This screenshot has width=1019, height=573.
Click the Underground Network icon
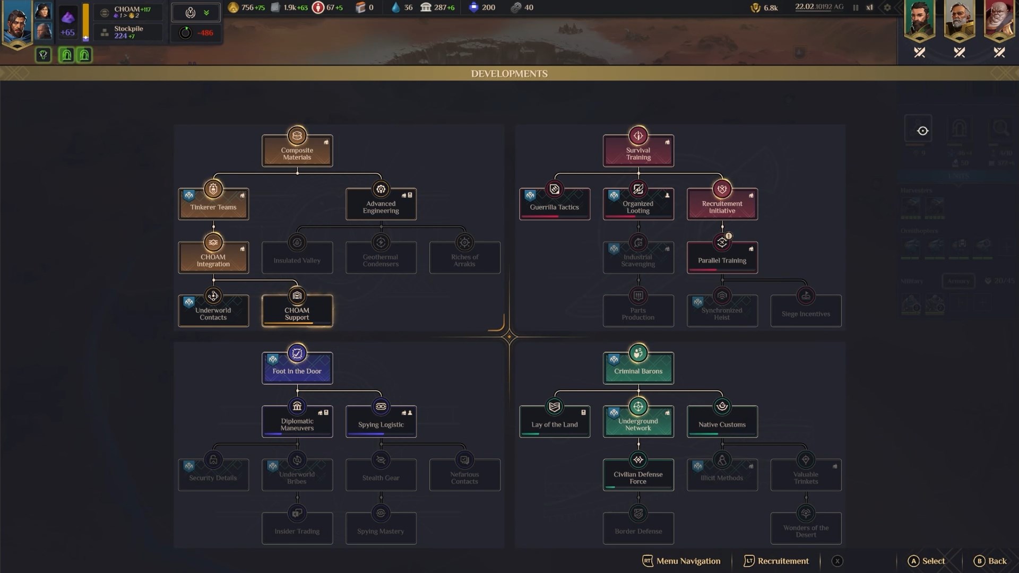(x=638, y=407)
